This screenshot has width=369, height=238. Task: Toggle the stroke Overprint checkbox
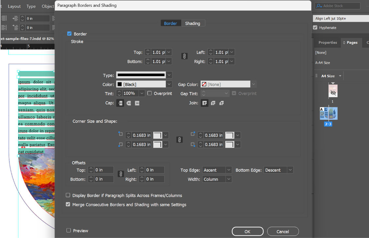(x=150, y=93)
